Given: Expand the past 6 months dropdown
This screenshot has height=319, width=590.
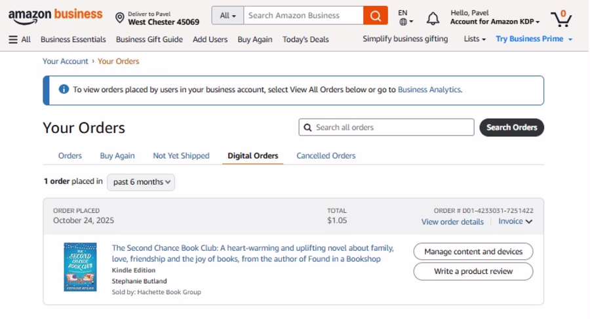Looking at the screenshot, I should tap(141, 182).
